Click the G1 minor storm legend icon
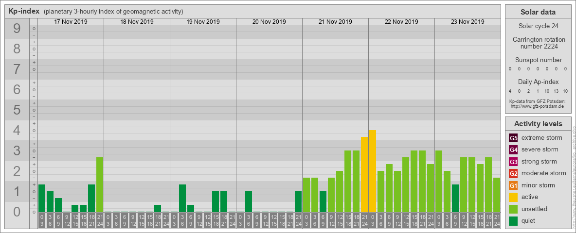The image size is (576, 233). (513, 185)
